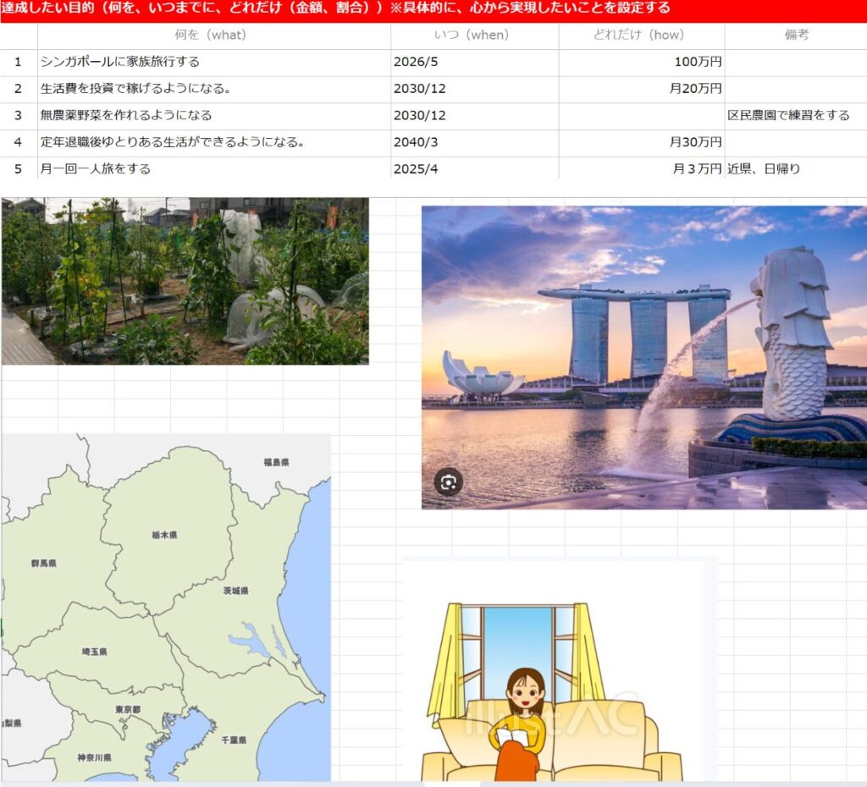Select the vegetable garden photo
This screenshot has width=867, height=787.
pos(185,281)
